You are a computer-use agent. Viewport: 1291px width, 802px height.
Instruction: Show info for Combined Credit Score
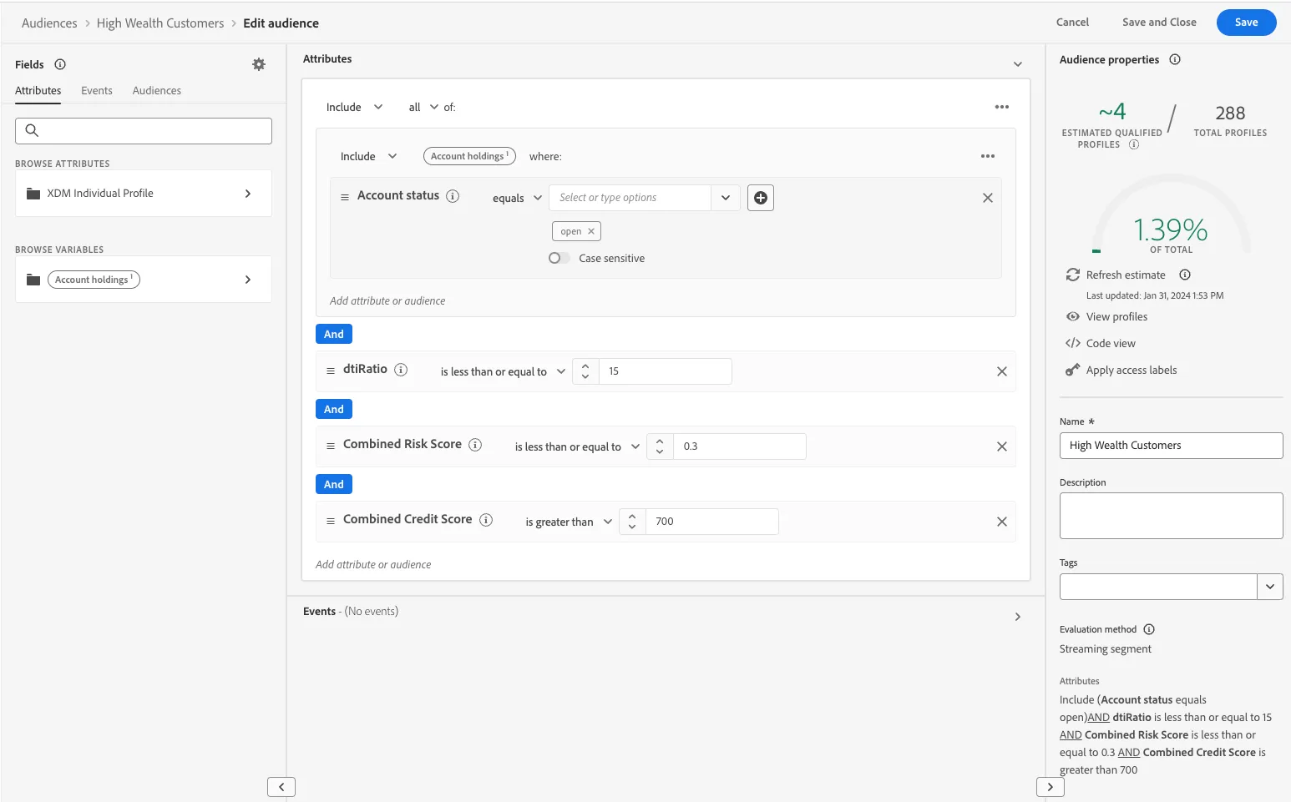tap(486, 520)
